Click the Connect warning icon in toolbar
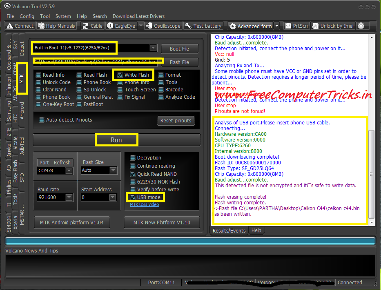This screenshot has height=290, width=381. coord(10,26)
